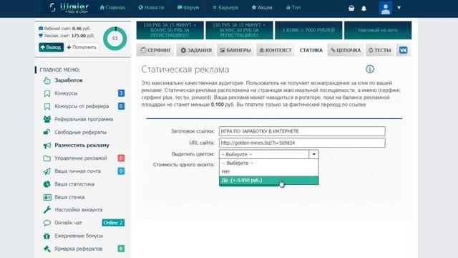
Task: Open Топ in top navigation
Action: click(x=293, y=8)
